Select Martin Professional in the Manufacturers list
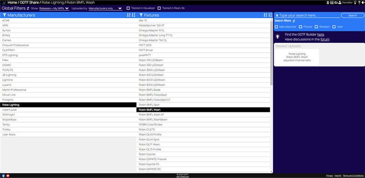365x178 pixels. [68, 90]
